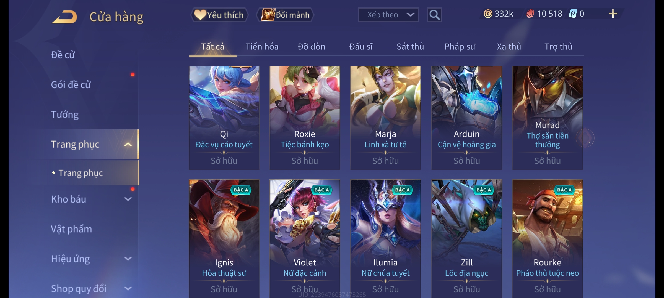
Task: Select Violet Nữ đặc cảnh skin card
Action: (x=305, y=239)
